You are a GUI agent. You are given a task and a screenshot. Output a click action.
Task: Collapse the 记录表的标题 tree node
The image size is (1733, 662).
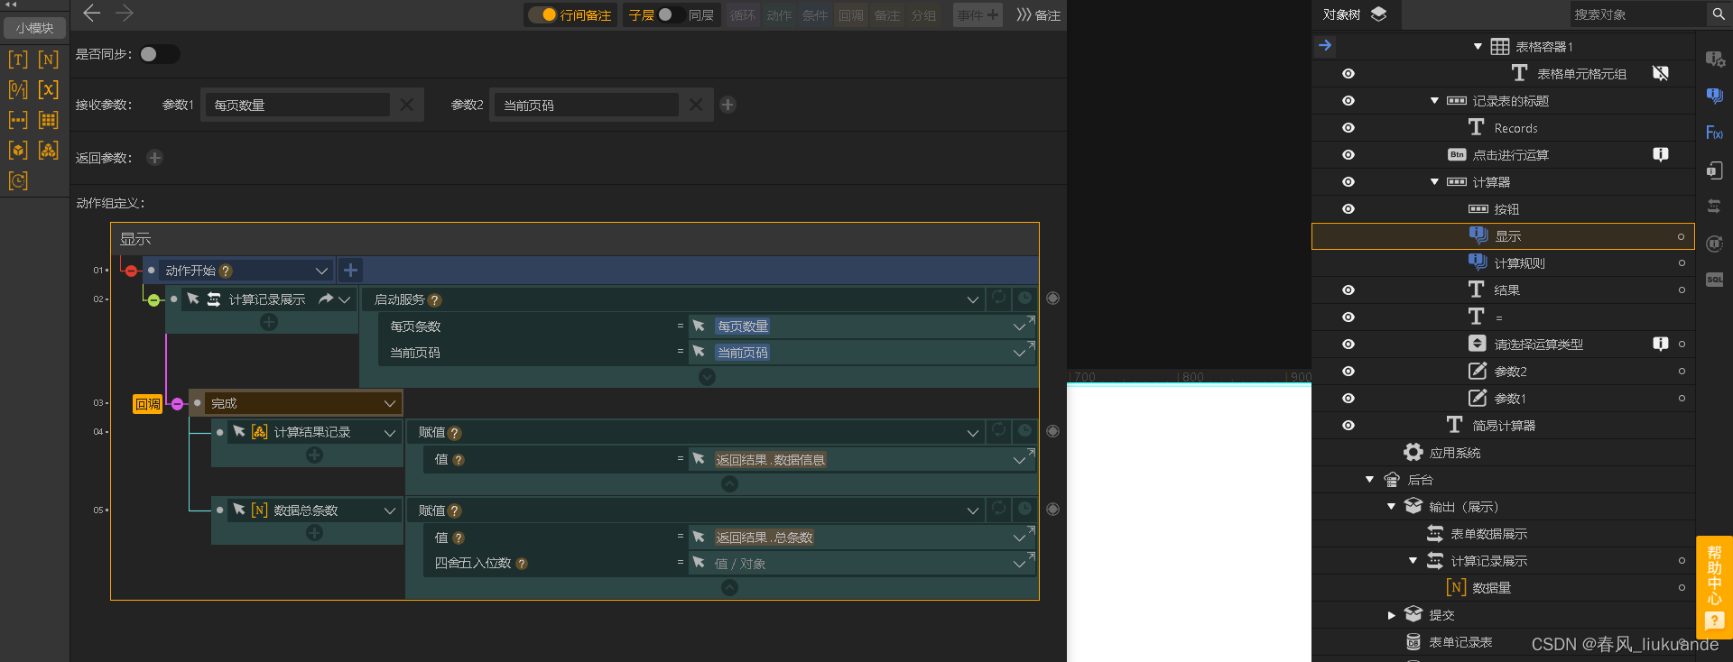1434,101
